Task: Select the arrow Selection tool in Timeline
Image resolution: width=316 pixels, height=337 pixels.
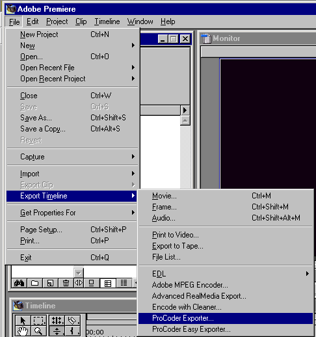Action: pyautogui.click(x=23, y=320)
